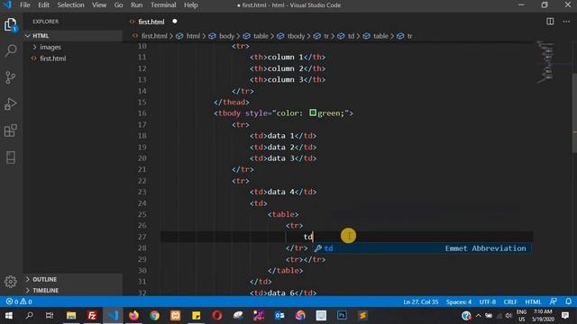Open Photoshop from the taskbar
577x324 pixels.
(342, 316)
